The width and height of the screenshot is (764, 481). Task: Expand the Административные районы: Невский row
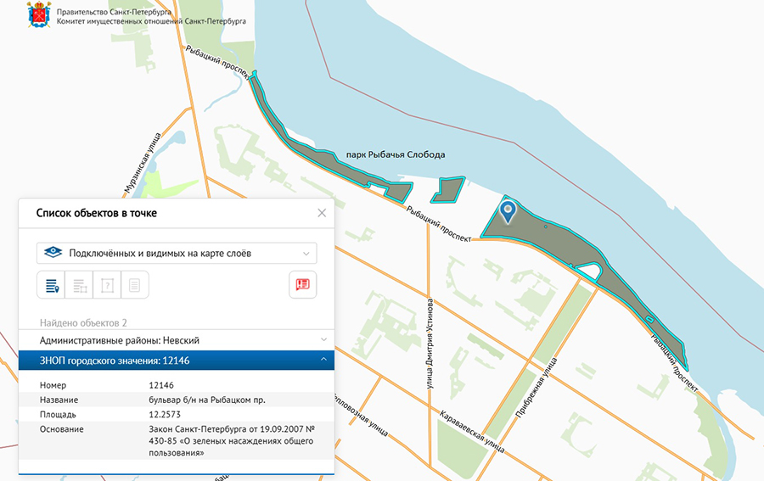click(177, 340)
